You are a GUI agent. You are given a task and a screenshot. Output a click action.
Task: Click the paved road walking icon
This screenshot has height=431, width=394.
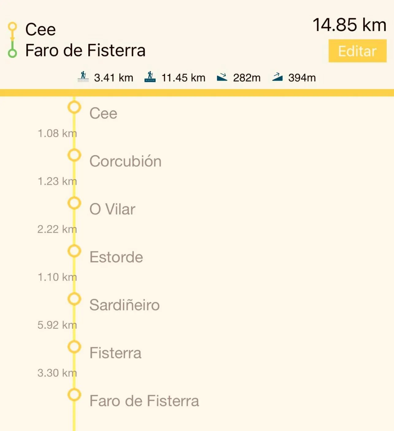tap(83, 77)
